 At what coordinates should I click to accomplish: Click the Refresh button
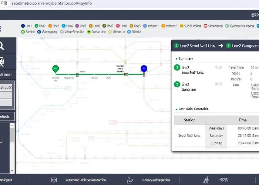[7, 117]
